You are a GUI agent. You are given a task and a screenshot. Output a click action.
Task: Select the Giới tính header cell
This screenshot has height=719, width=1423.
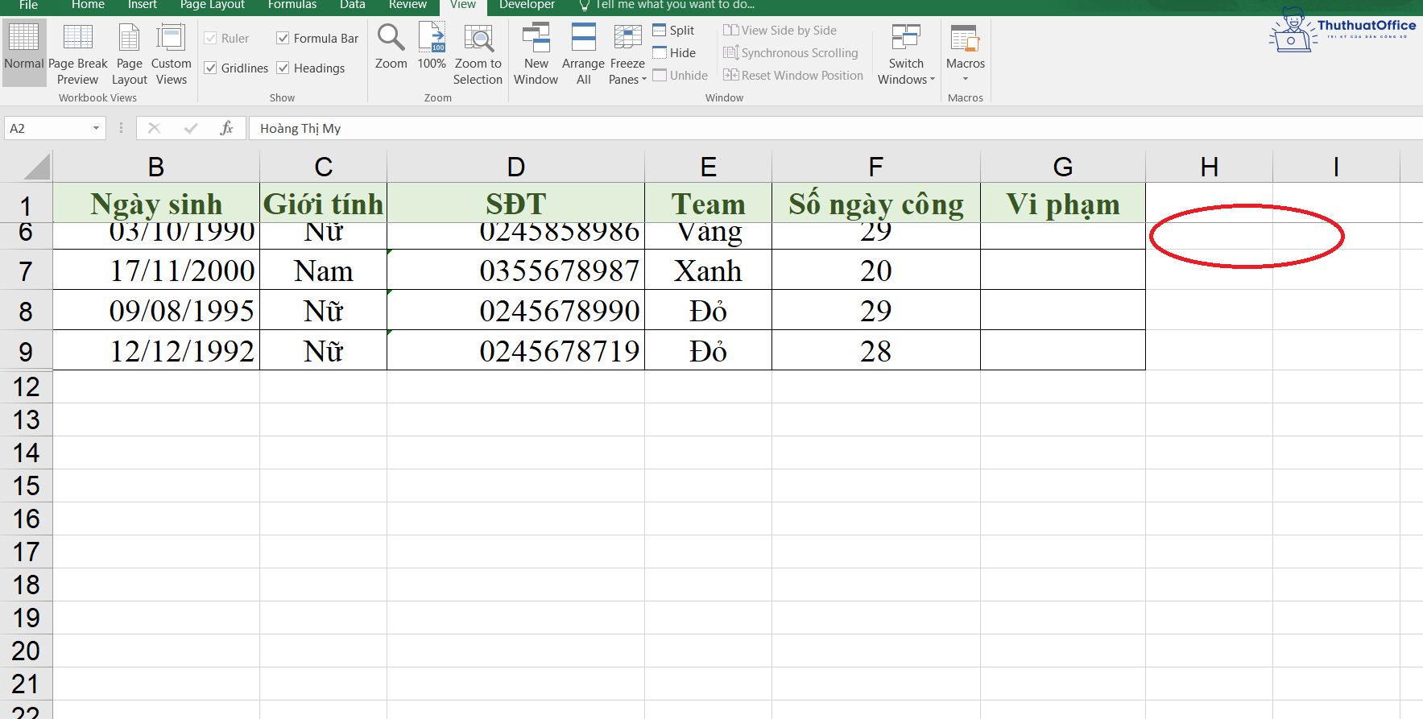point(323,203)
